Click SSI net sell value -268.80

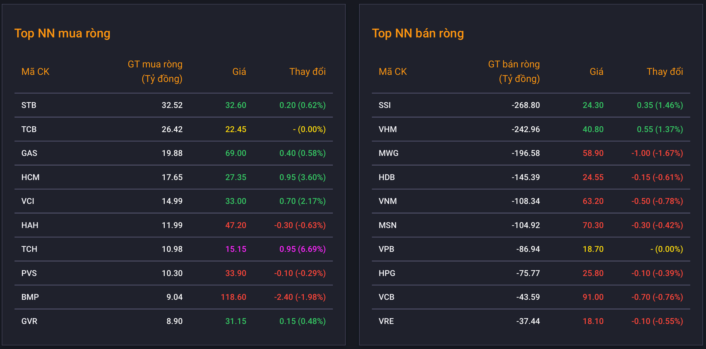526,105
